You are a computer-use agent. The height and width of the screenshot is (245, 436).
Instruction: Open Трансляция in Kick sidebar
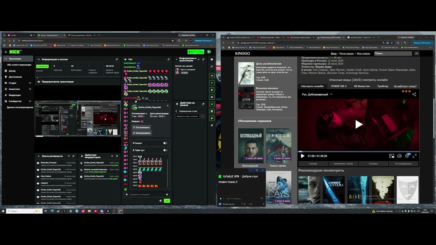(18, 59)
